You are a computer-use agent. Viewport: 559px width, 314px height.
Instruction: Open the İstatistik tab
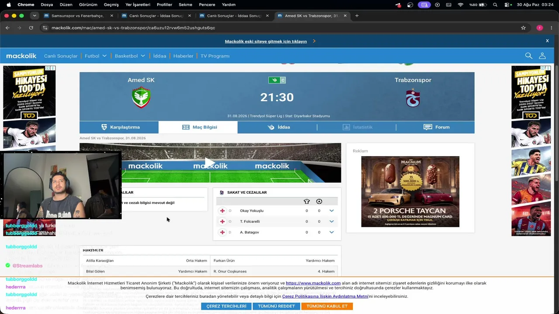pos(356,127)
